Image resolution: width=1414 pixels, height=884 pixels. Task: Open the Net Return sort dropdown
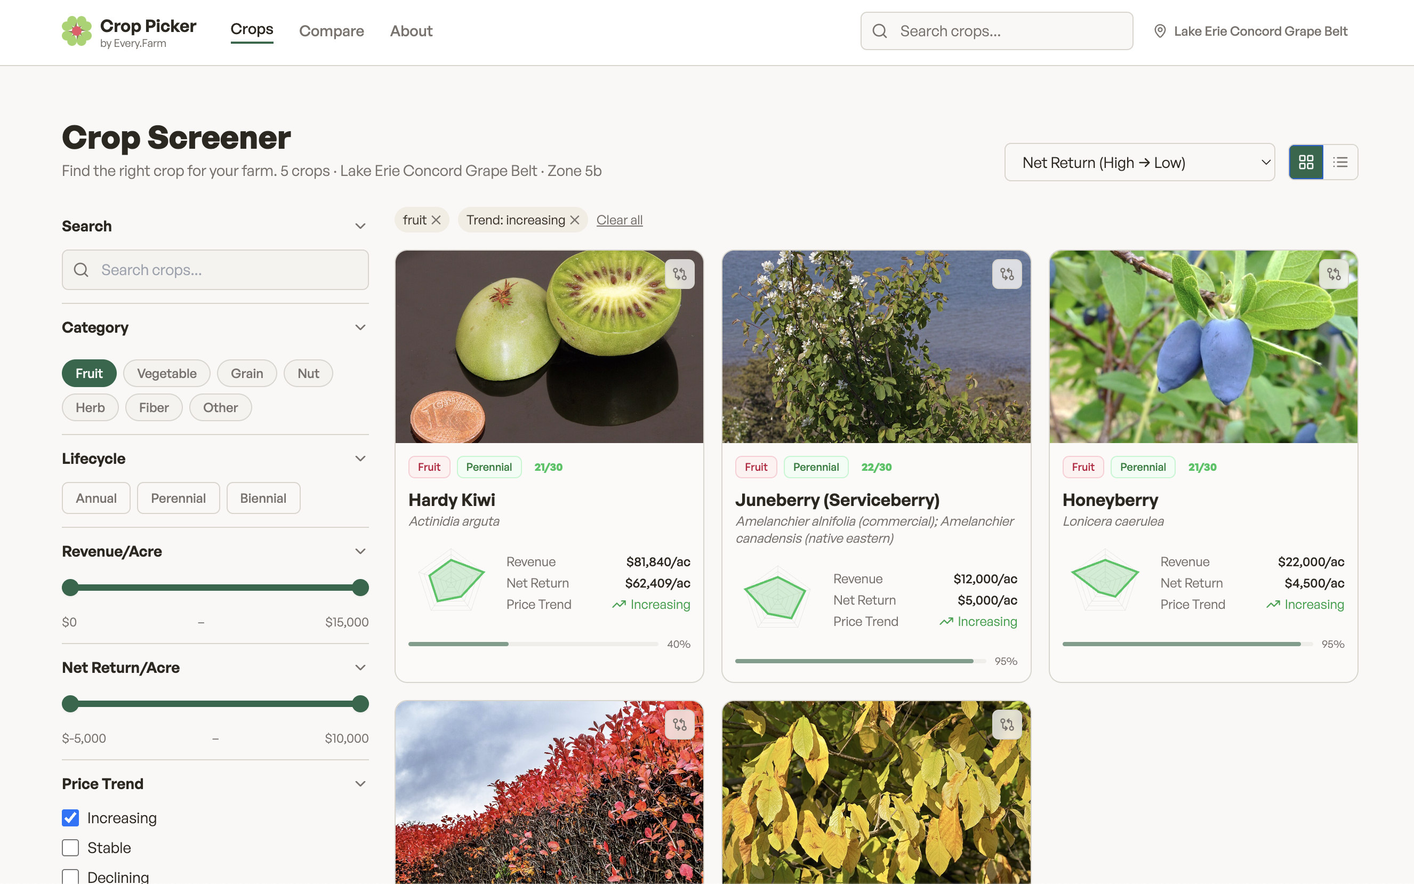click(1139, 162)
